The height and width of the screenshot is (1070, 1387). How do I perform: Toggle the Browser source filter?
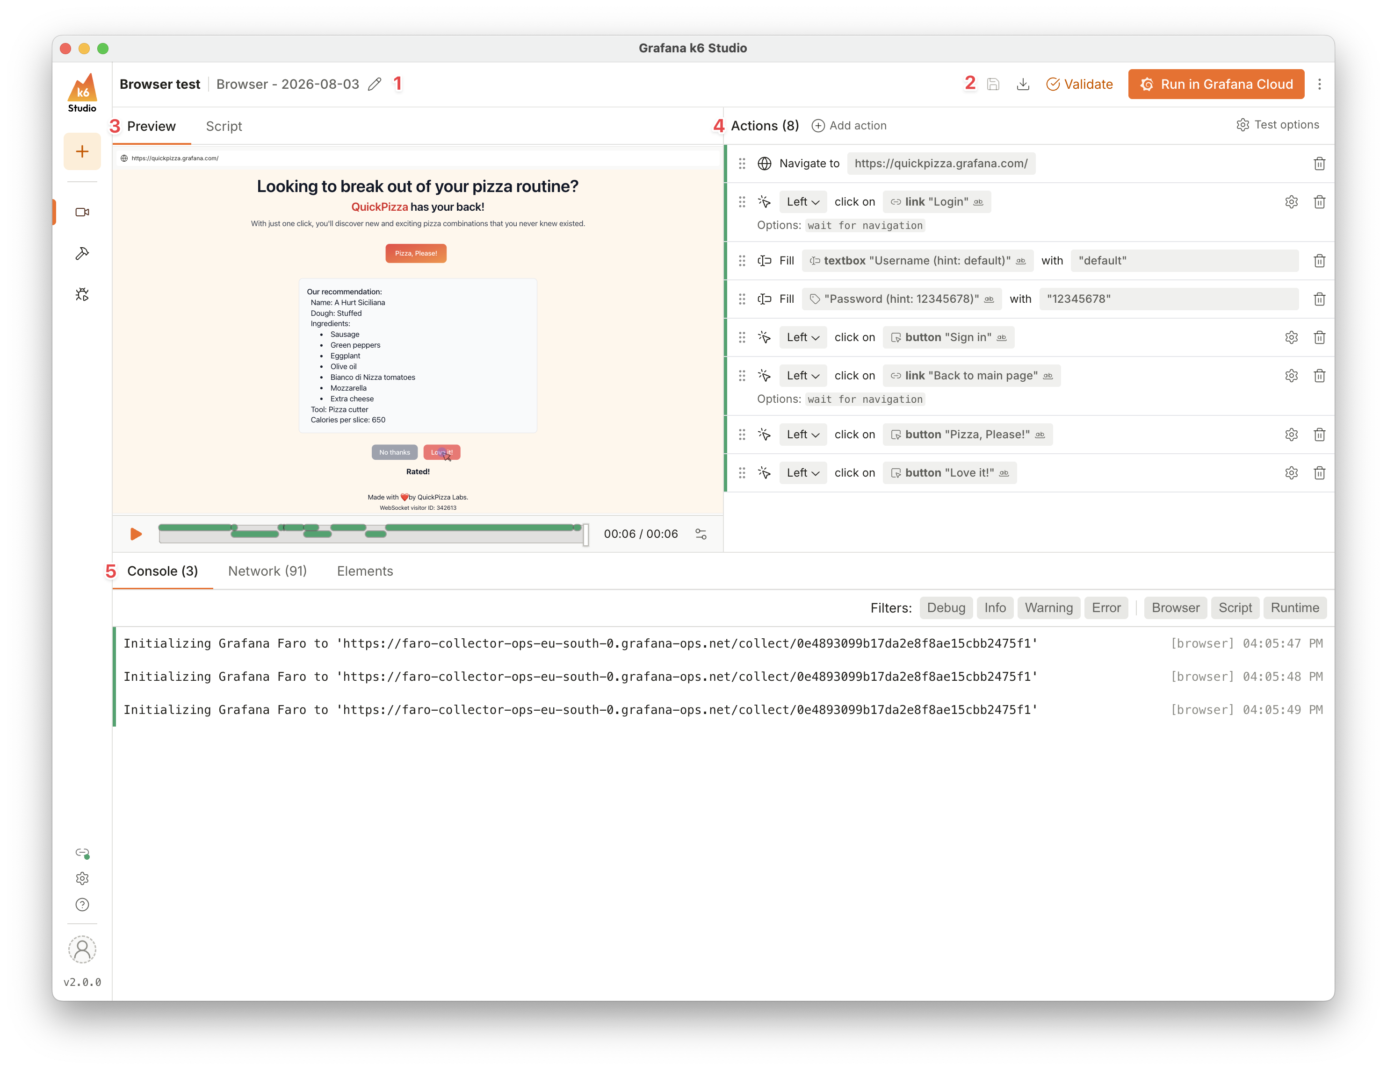tap(1176, 608)
